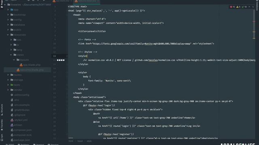This screenshot has height=145, width=259.
Task: Open the Database tool window on right edge
Action: pyautogui.click(x=257, y=5)
